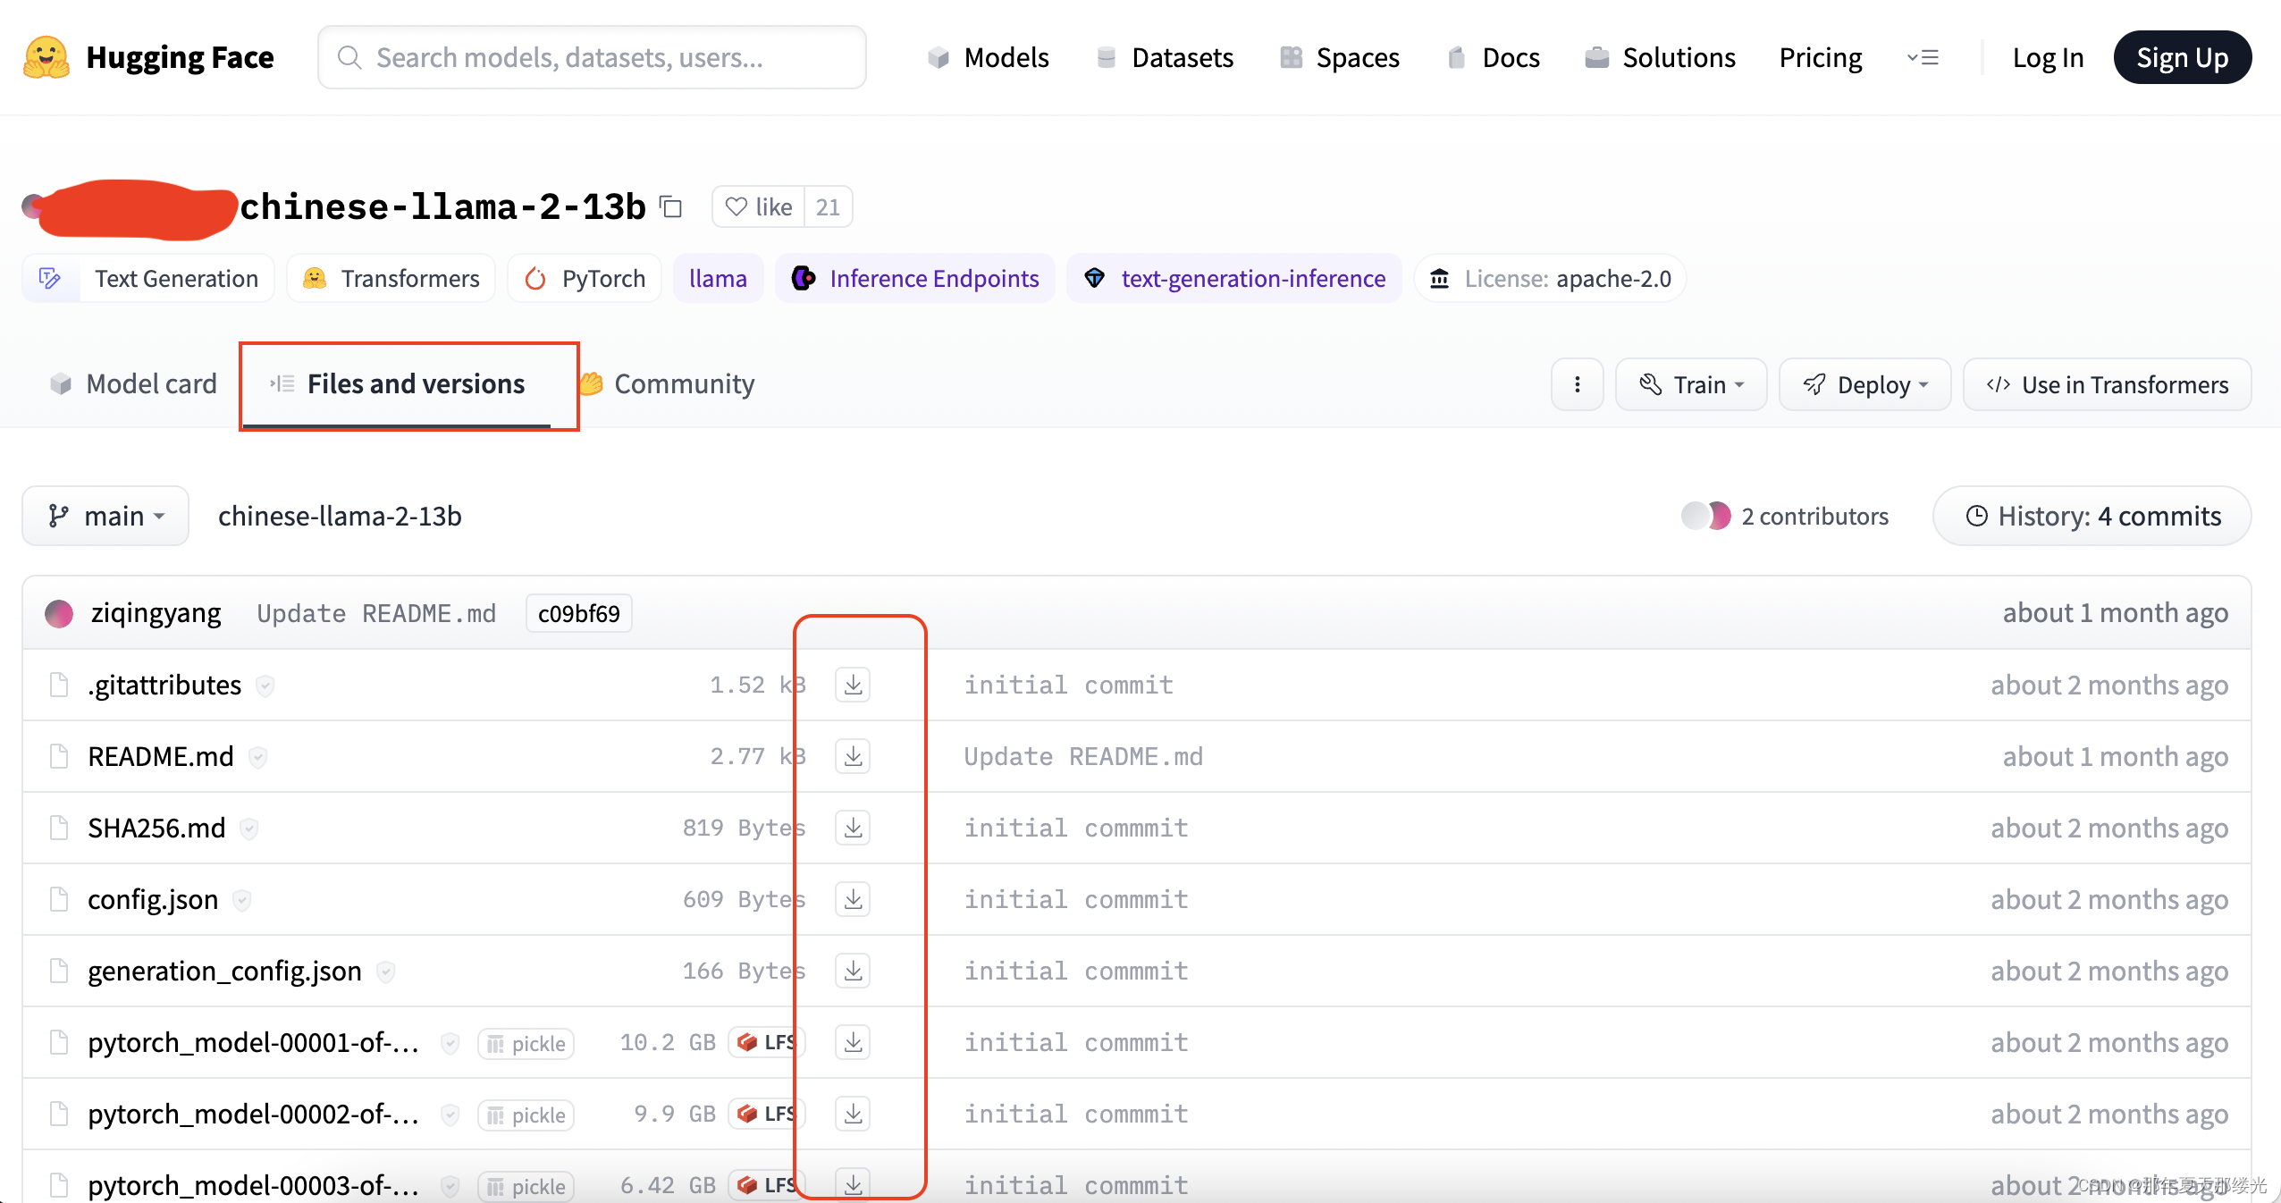Click Log In
The width and height of the screenshot is (2281, 1203).
click(2048, 57)
